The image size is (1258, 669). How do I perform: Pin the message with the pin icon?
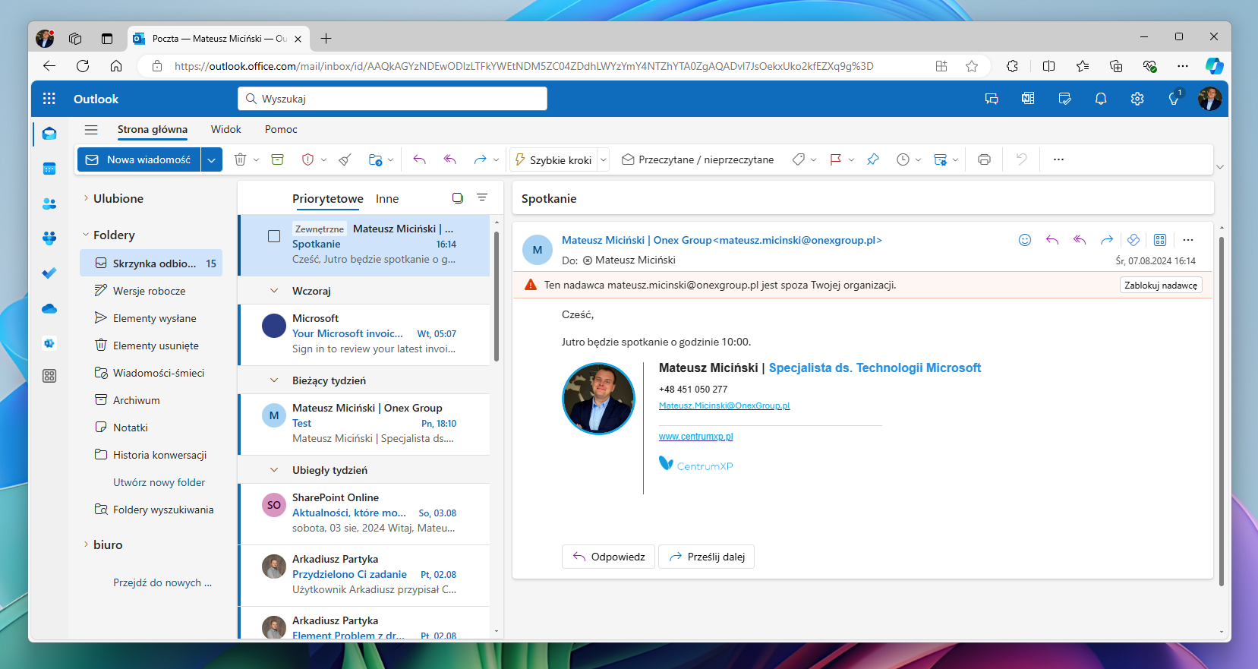(x=873, y=159)
